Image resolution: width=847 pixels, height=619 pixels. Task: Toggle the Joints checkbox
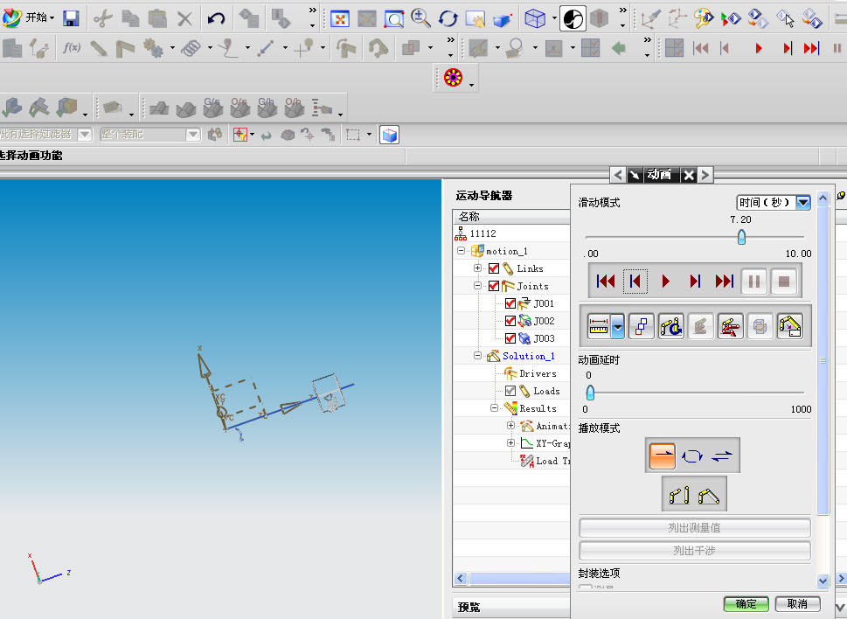(x=493, y=286)
